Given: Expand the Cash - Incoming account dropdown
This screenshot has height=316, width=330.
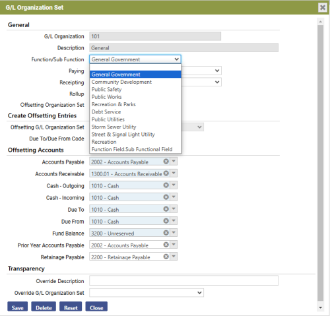Looking at the screenshot, I should (174, 197).
